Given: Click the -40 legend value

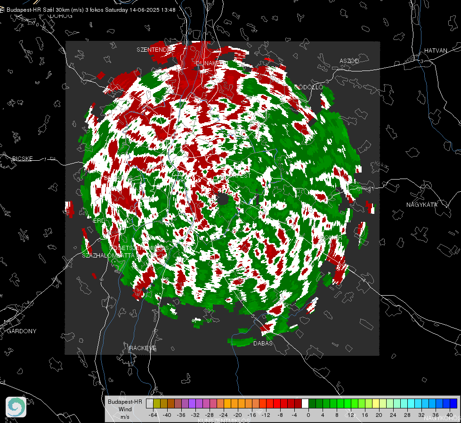Looking at the screenshot, I should (x=167, y=415).
